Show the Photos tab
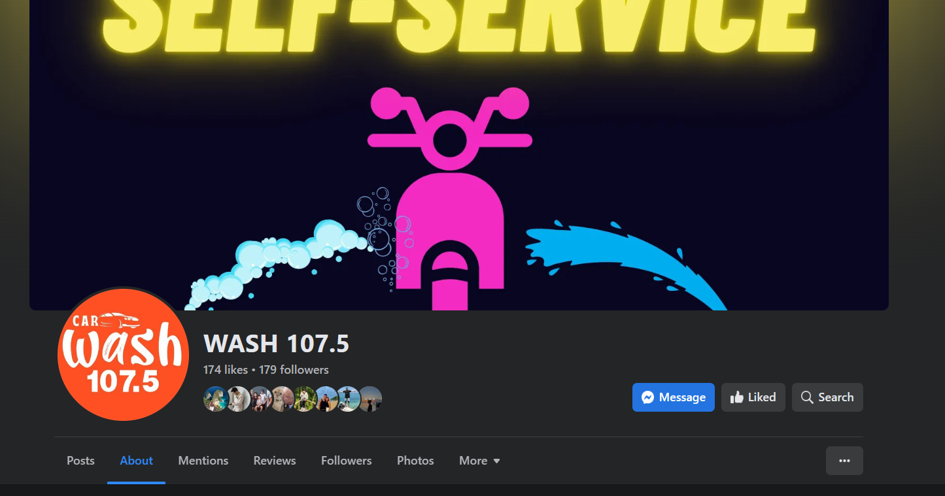The width and height of the screenshot is (945, 496). 415,461
